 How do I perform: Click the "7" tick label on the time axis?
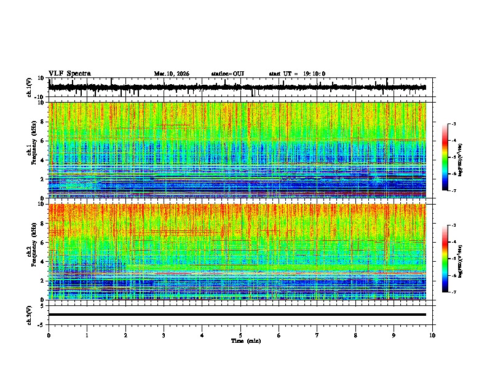click(317, 335)
